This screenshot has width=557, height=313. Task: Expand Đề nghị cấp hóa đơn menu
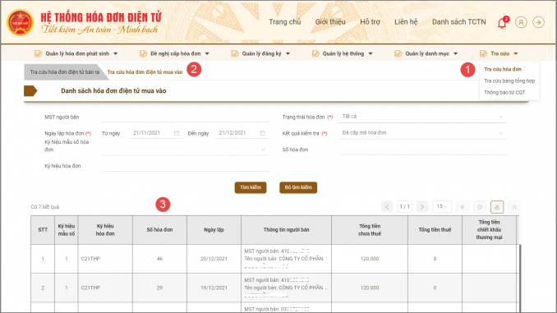coord(207,53)
